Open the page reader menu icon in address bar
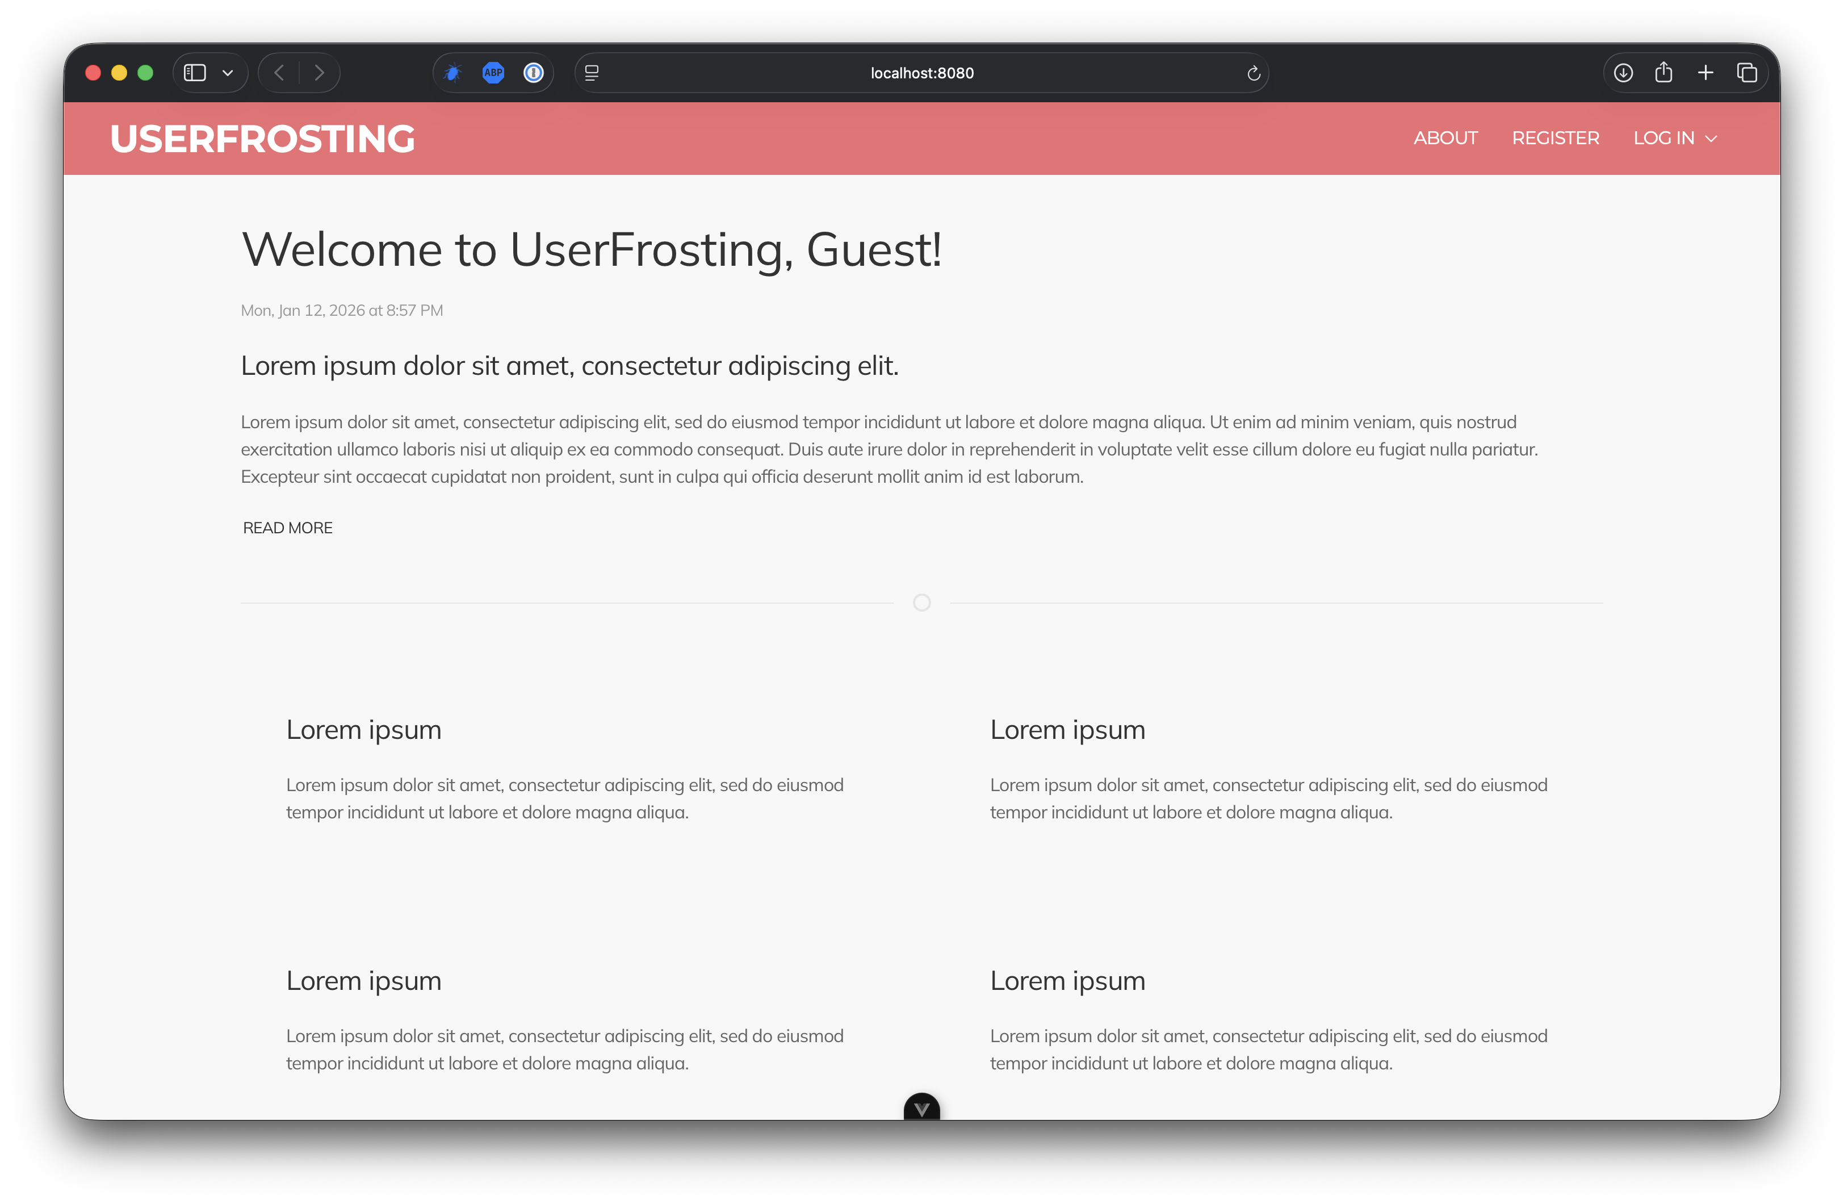The image size is (1844, 1204). click(x=592, y=73)
